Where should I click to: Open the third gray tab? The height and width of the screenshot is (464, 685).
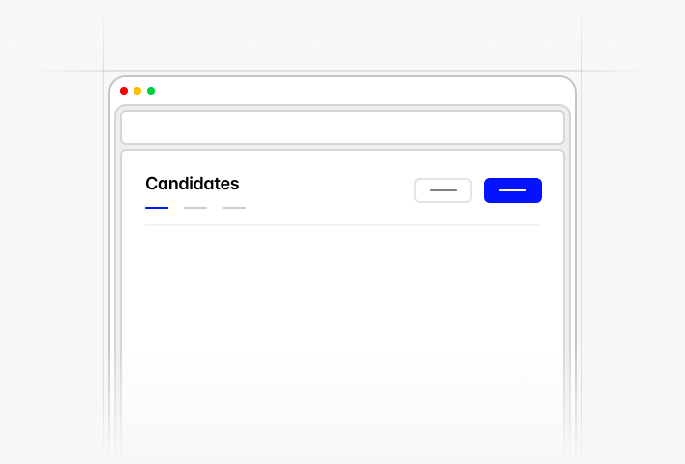(x=234, y=208)
